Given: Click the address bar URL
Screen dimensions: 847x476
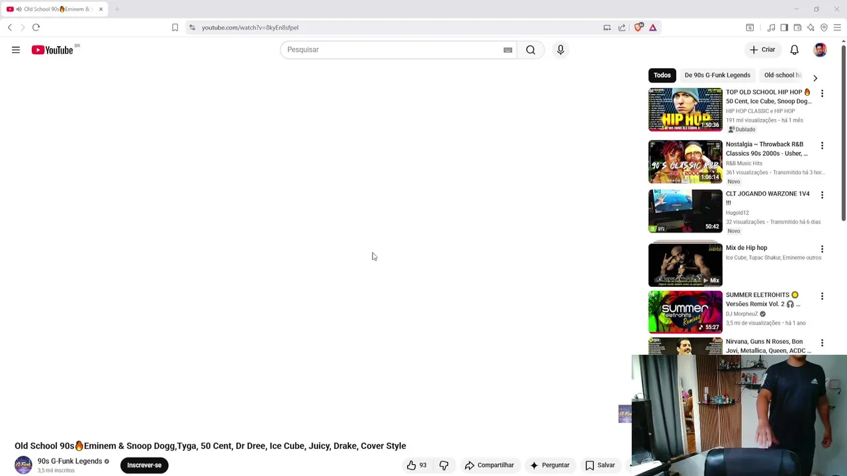Looking at the screenshot, I should [x=250, y=27].
